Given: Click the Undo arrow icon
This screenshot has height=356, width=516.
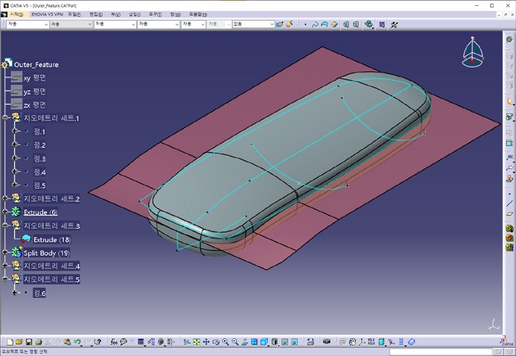Looking at the screenshot, I should pos(77,342).
